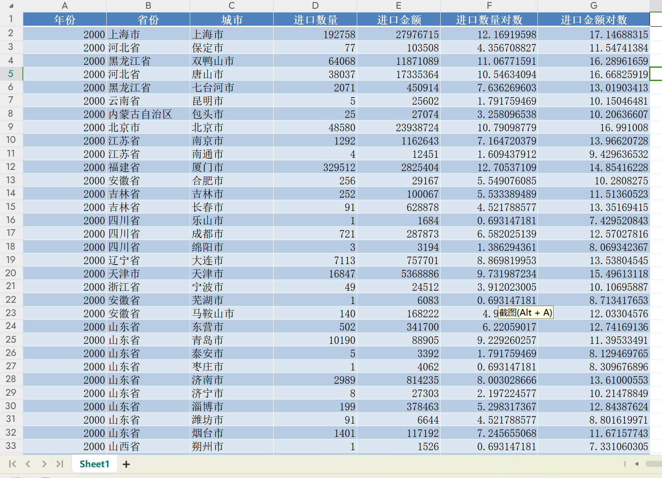Select column D header

(x=315, y=6)
